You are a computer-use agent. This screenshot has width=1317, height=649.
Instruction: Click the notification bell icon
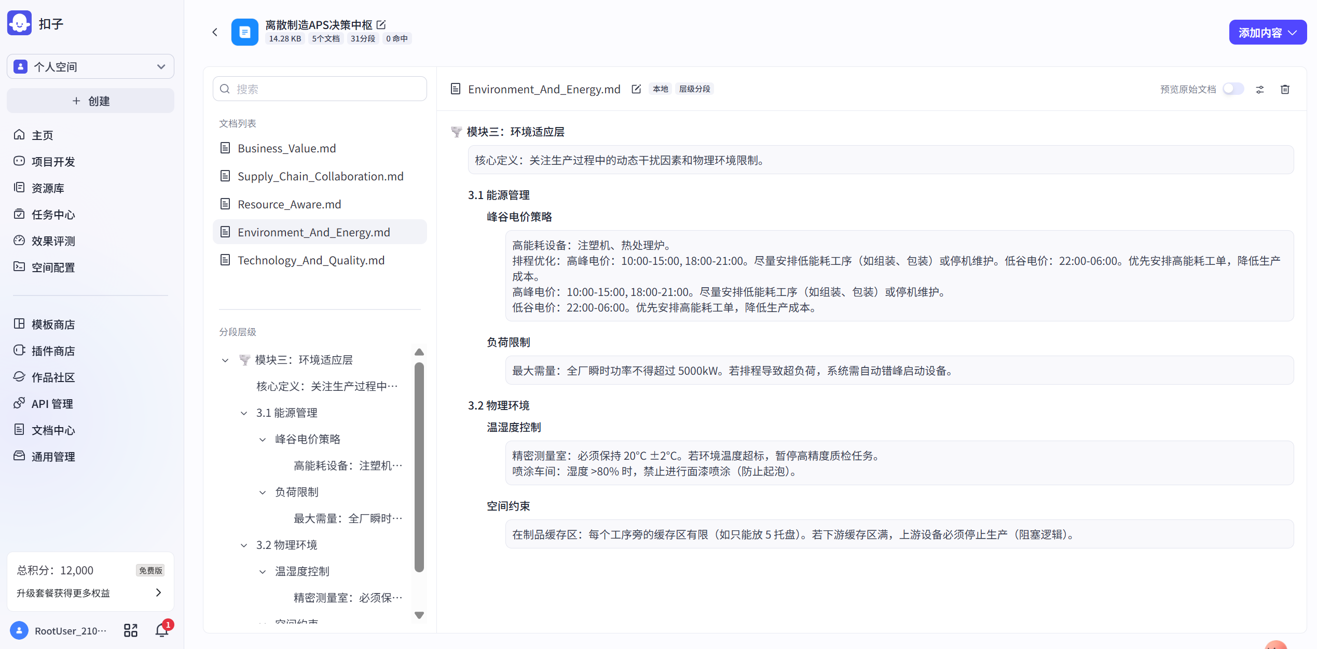tap(162, 630)
